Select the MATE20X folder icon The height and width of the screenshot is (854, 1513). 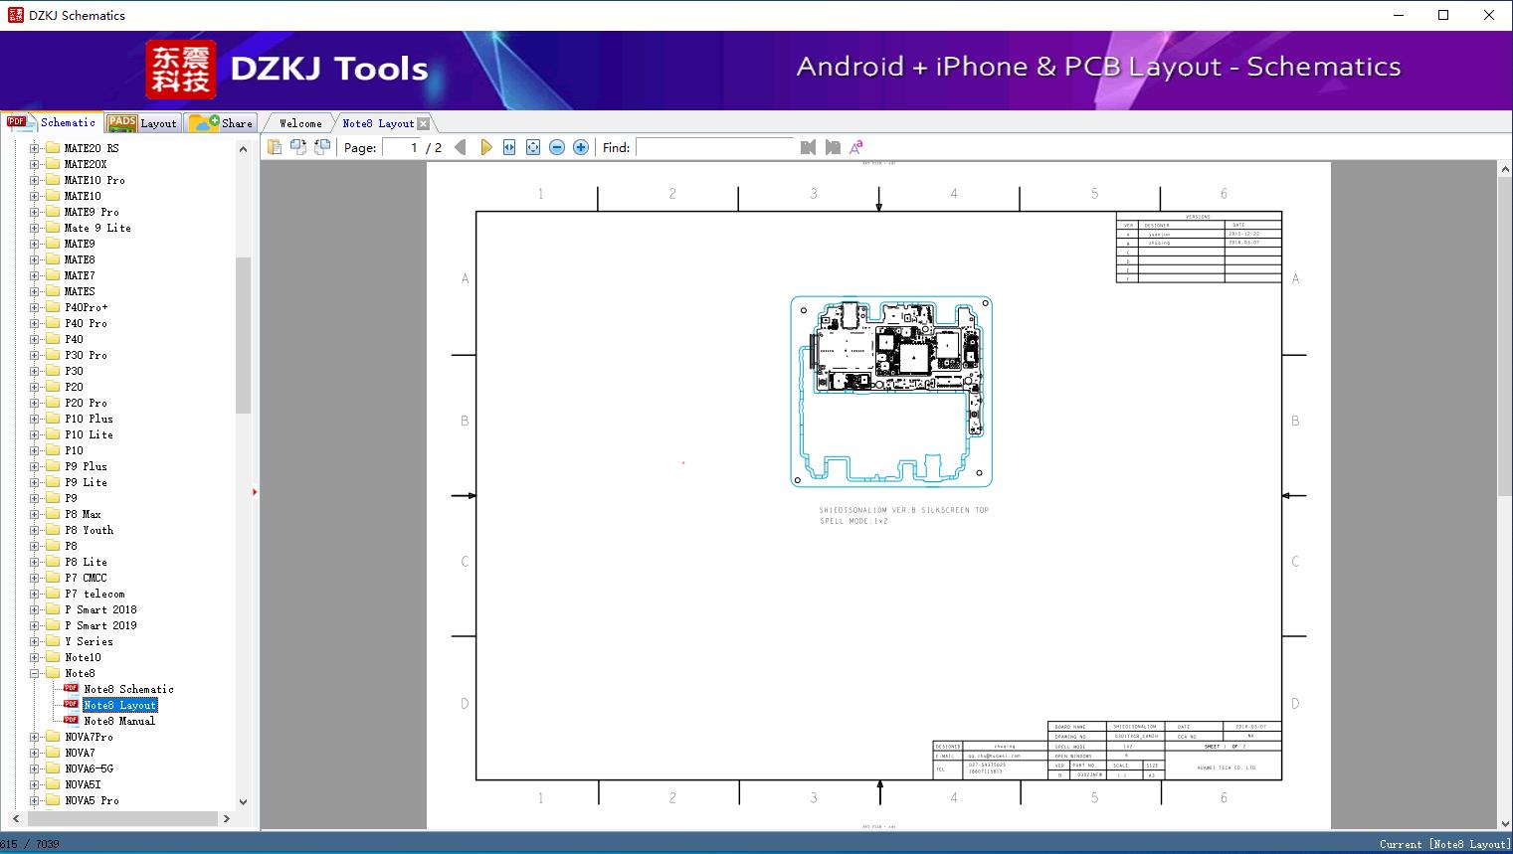pos(53,164)
